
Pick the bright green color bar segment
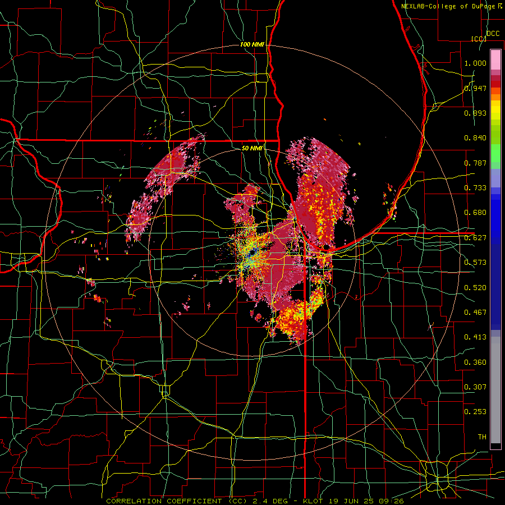tap(495, 153)
